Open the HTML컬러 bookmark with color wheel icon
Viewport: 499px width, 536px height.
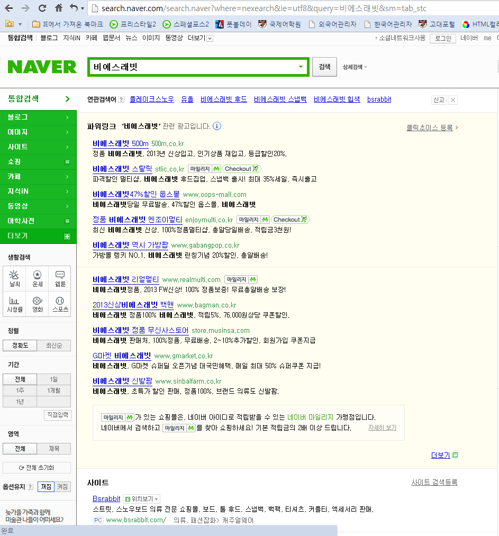click(x=480, y=24)
